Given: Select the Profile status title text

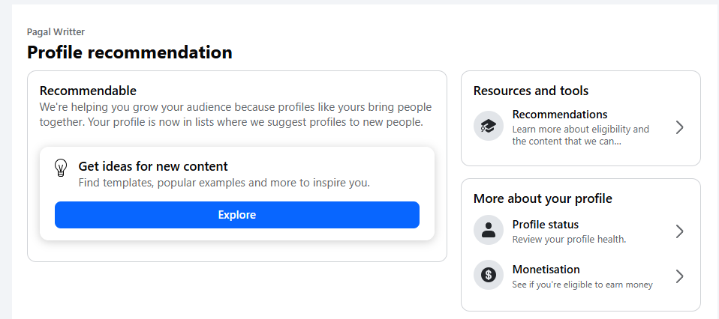Looking at the screenshot, I should 545,225.
